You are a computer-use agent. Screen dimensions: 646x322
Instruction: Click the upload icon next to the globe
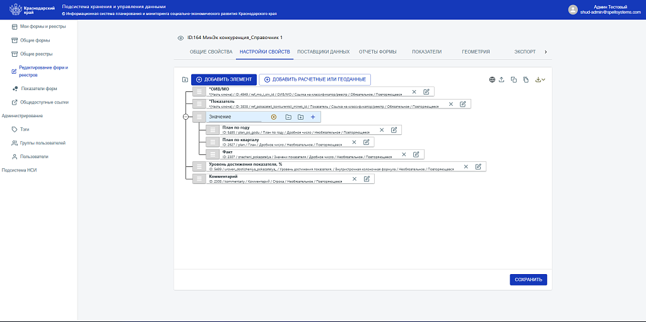(x=502, y=79)
